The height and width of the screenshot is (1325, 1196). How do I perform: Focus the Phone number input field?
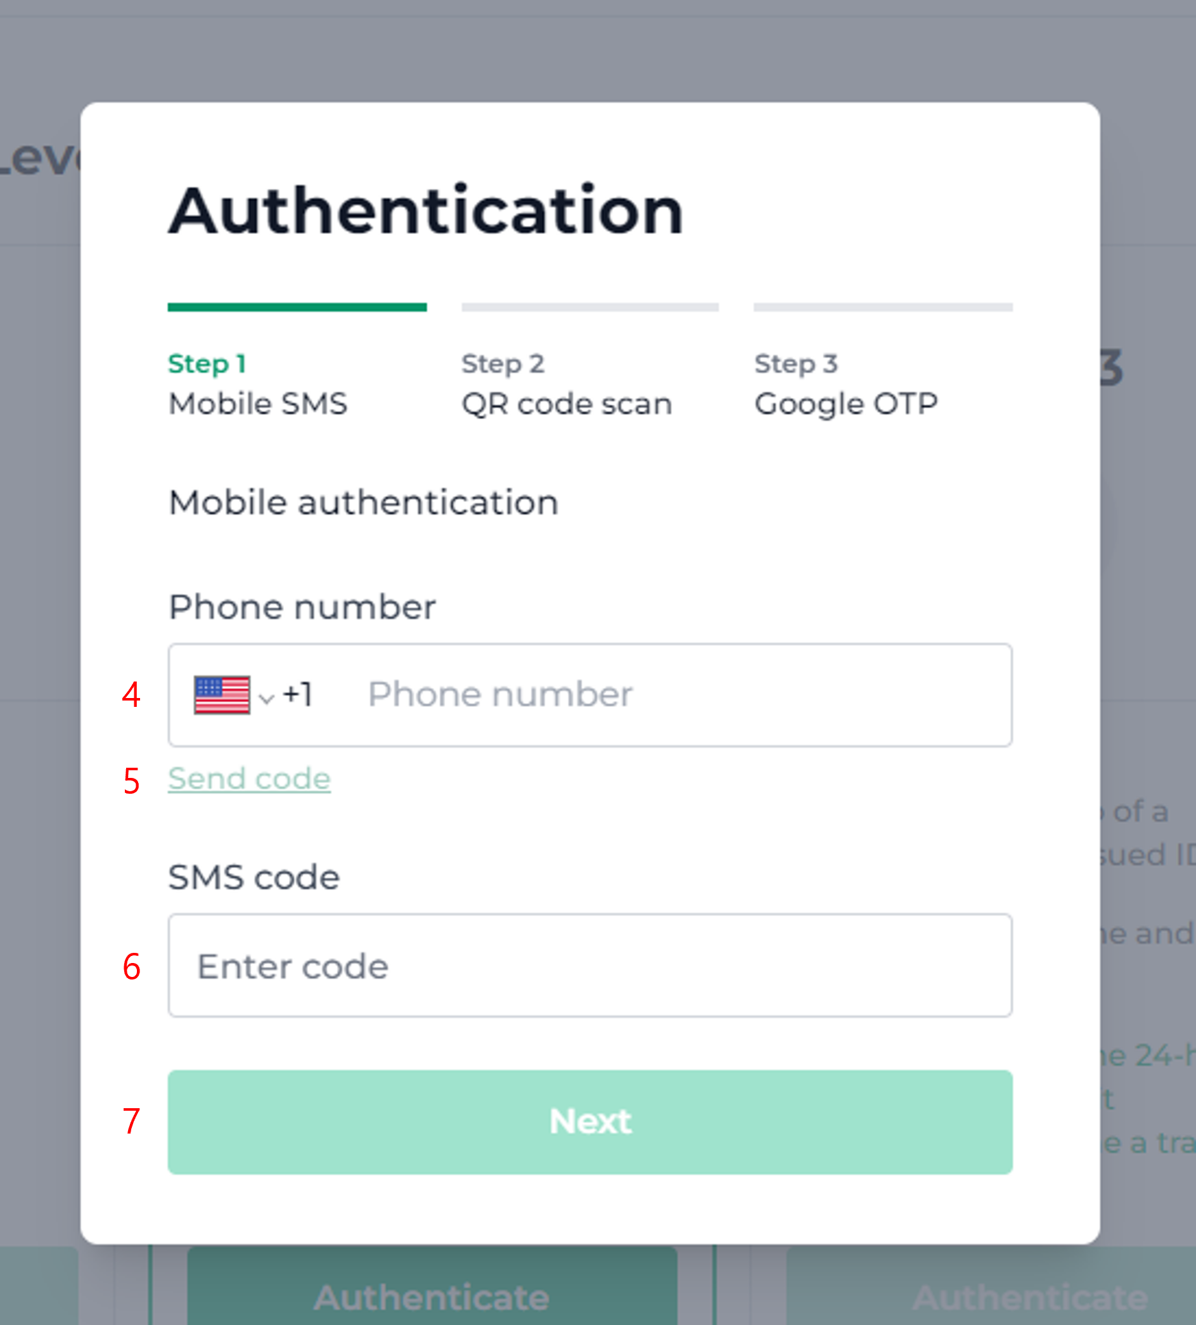tap(589, 695)
